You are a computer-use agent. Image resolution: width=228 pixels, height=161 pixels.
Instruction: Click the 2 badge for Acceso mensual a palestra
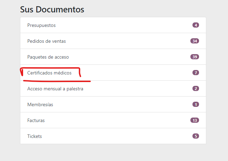[196, 89]
